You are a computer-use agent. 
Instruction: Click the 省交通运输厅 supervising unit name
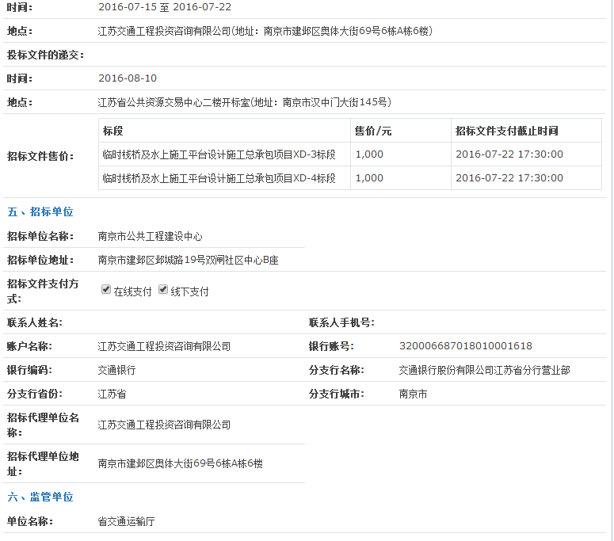[126, 521]
